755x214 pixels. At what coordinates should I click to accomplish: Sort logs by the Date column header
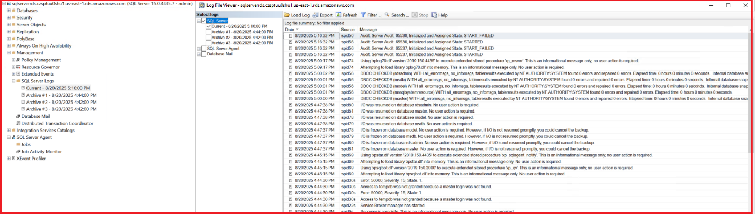coord(290,30)
